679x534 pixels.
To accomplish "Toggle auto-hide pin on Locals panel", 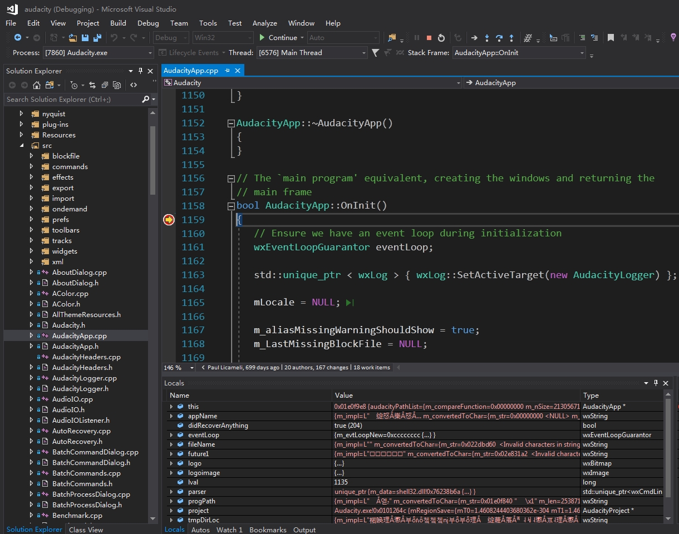I will pyautogui.click(x=656, y=383).
